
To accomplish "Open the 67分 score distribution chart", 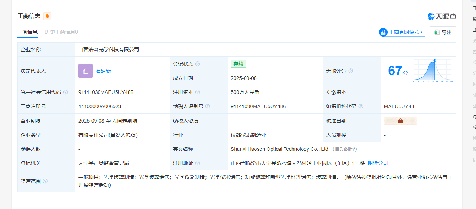I will (433, 71).
